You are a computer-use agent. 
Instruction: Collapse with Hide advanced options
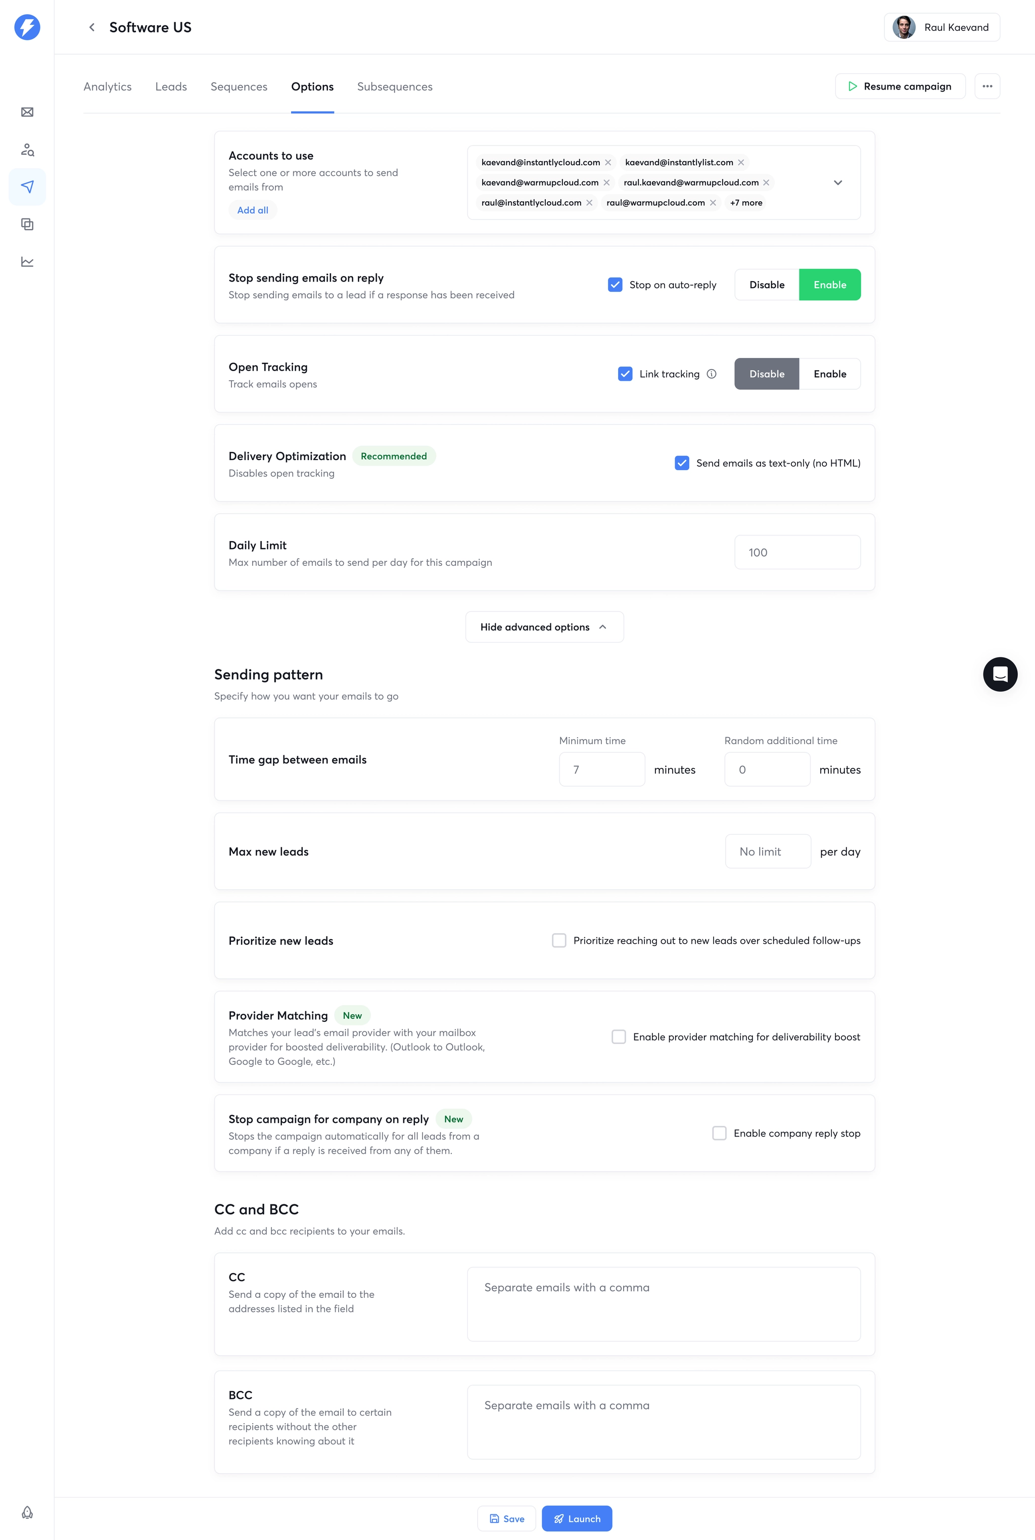[545, 627]
